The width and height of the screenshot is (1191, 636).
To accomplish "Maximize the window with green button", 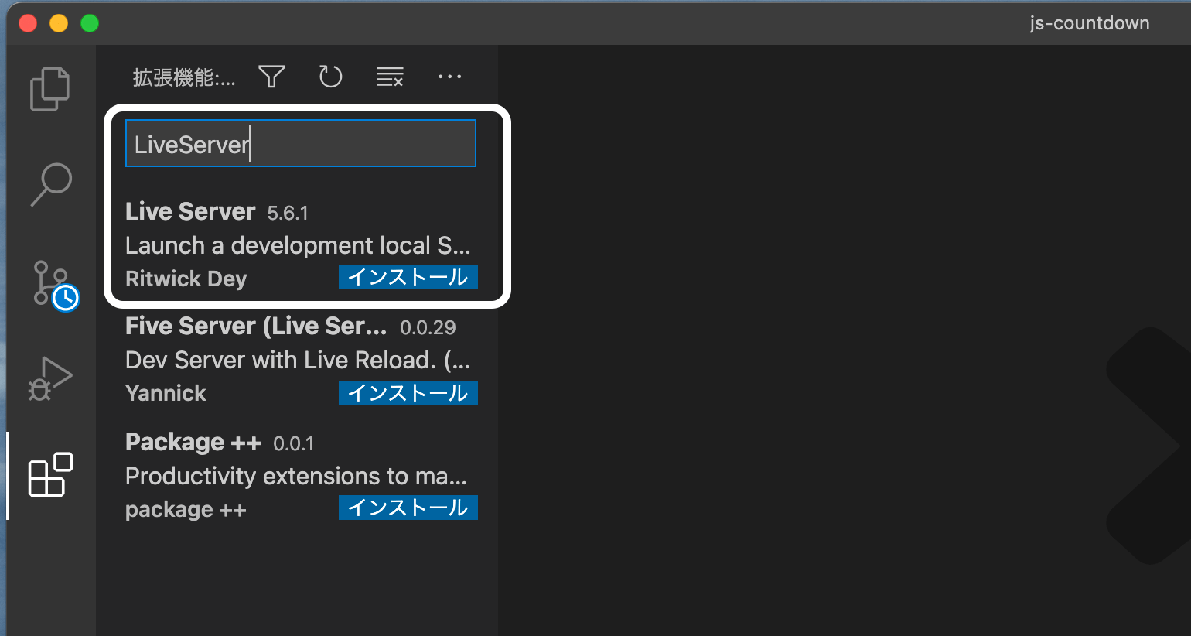I will click(90, 23).
